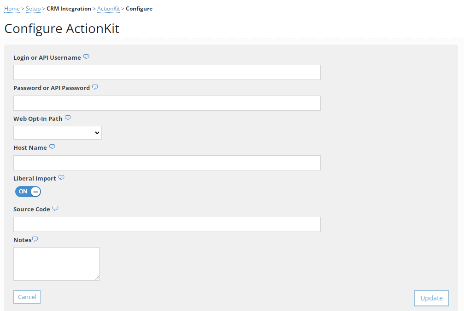Click the Update button to save configuration
This screenshot has height=311, width=464.
tap(431, 298)
